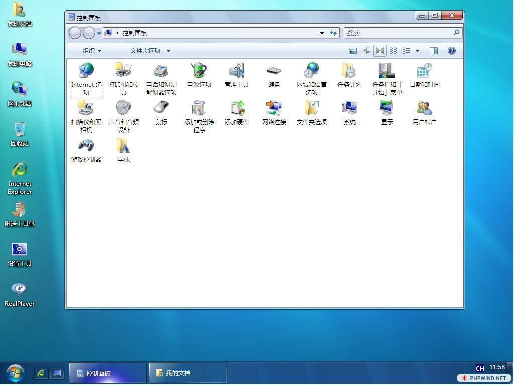Open 电话和调制解调器选项 item
This screenshot has width=514, height=385.
click(x=161, y=79)
